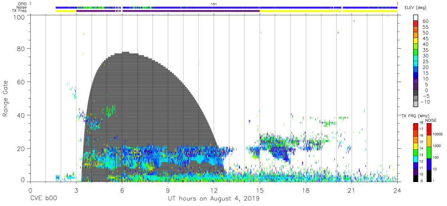Image resolution: width=447 pixels, height=206 pixels.
Task: Click the '100' tick label on the Range Gate axis
Action: click(19, 17)
